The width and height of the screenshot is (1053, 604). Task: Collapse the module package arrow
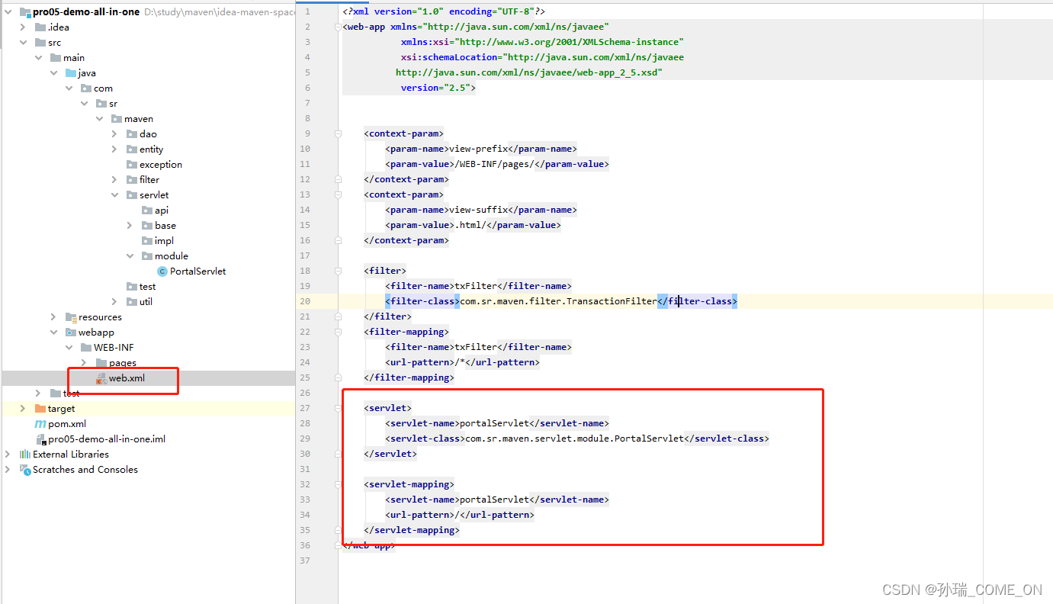point(130,256)
